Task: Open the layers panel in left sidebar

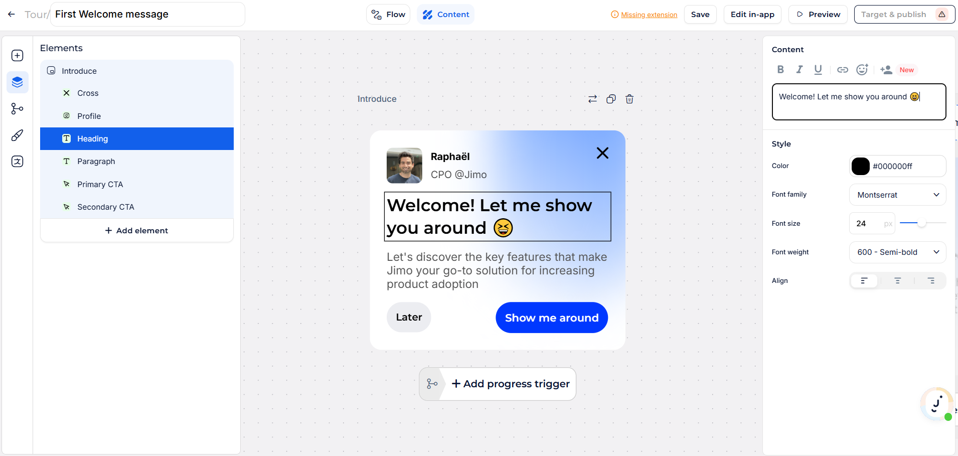Action: pyautogui.click(x=18, y=82)
